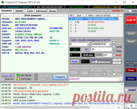Click the green Victoria cross icon
The height and width of the screenshot is (109, 137).
tap(3, 2)
